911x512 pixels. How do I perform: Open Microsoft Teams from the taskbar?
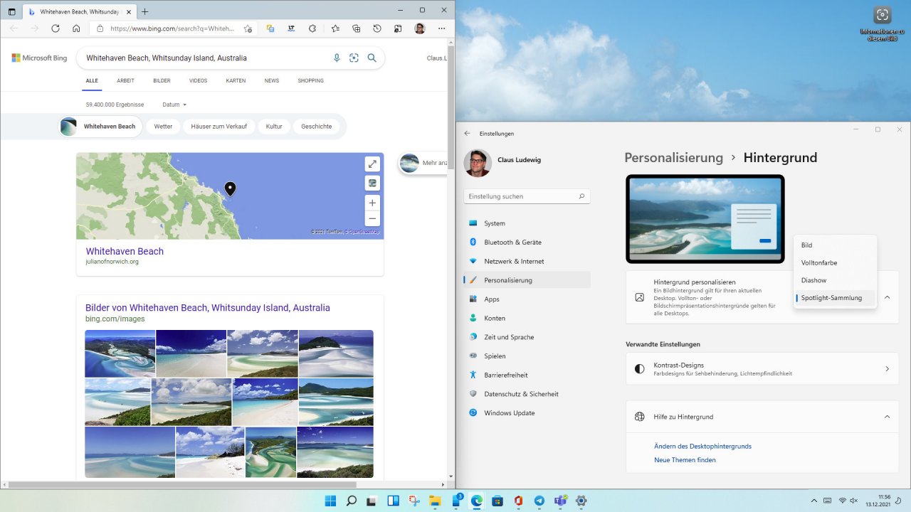[x=560, y=501]
